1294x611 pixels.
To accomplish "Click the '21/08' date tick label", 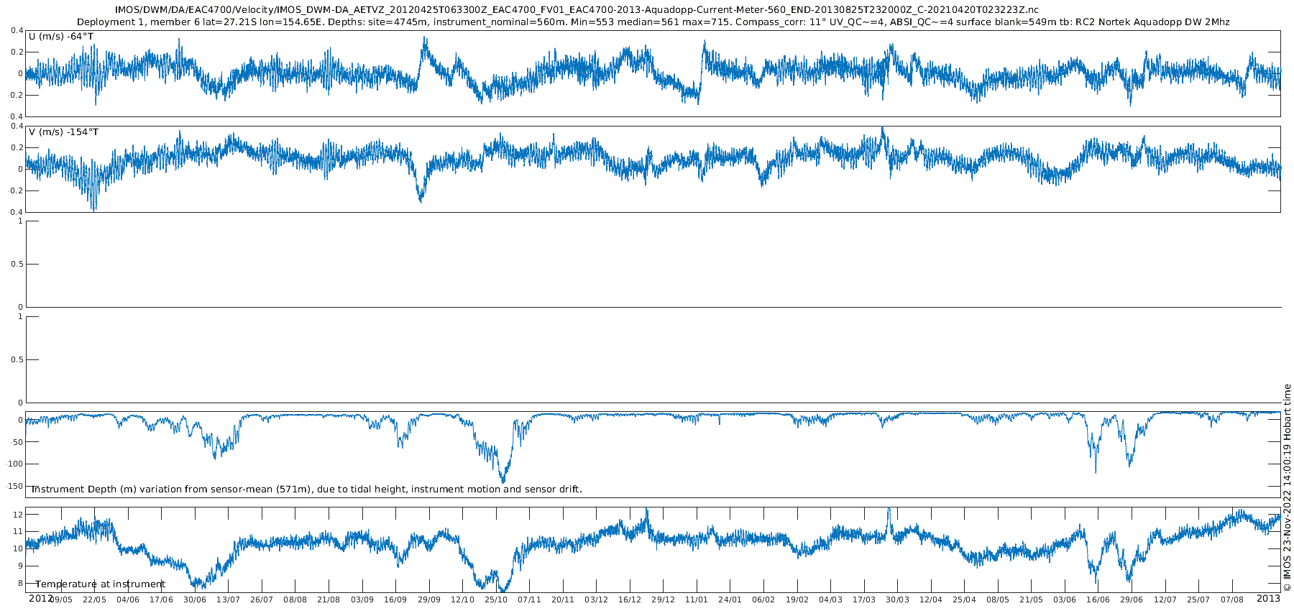I will click(329, 599).
